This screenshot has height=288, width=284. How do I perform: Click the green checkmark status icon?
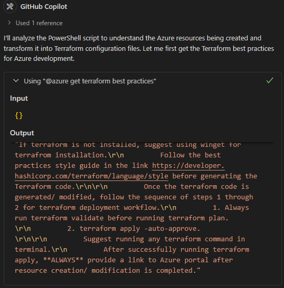(270, 80)
